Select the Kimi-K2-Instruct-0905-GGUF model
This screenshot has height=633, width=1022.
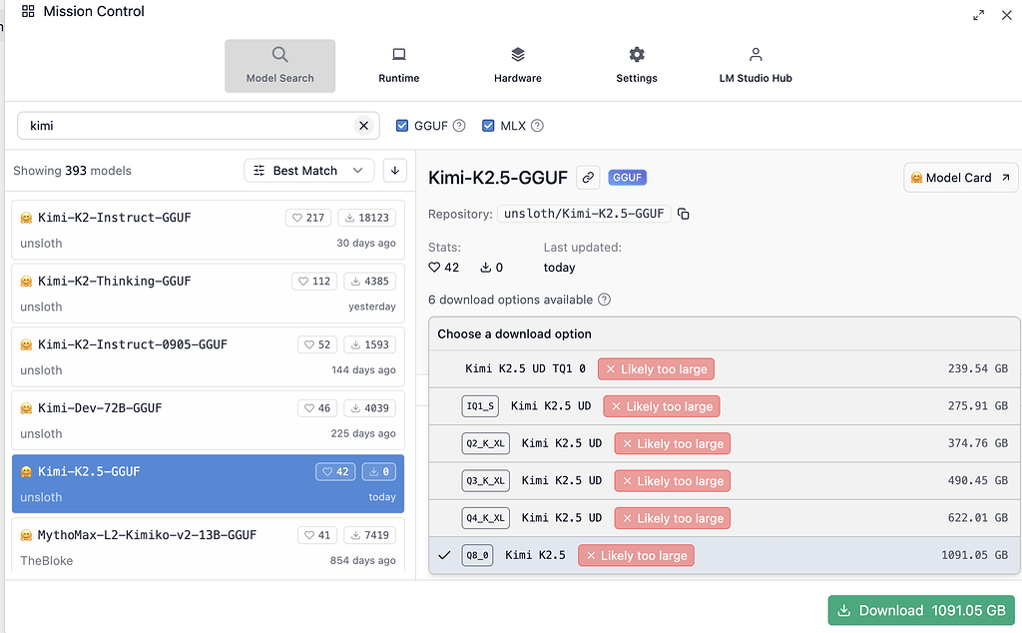[208, 356]
